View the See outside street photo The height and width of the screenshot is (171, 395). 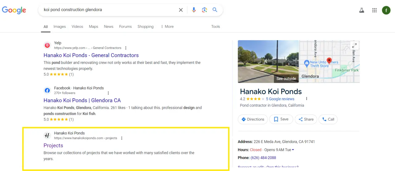[268, 62]
